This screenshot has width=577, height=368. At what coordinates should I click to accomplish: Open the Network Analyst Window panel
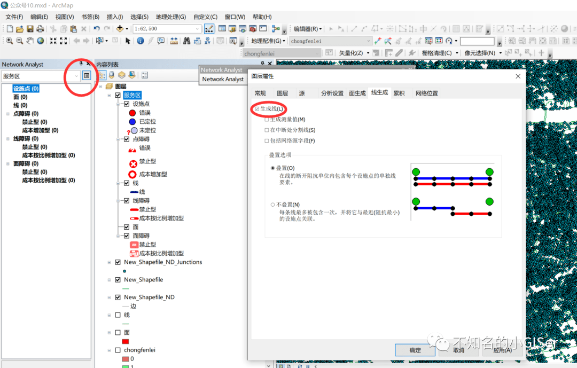coord(87,75)
